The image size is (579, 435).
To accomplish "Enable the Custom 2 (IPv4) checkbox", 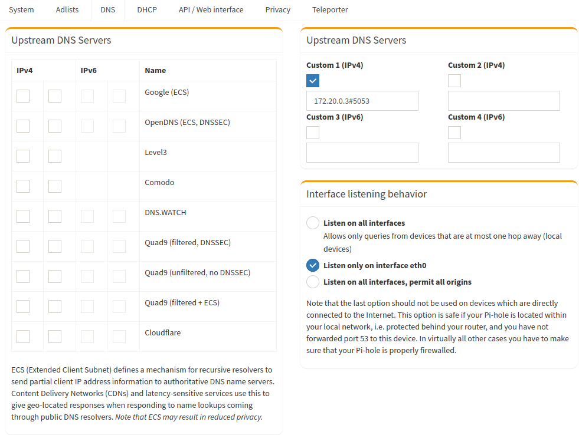I will (454, 81).
